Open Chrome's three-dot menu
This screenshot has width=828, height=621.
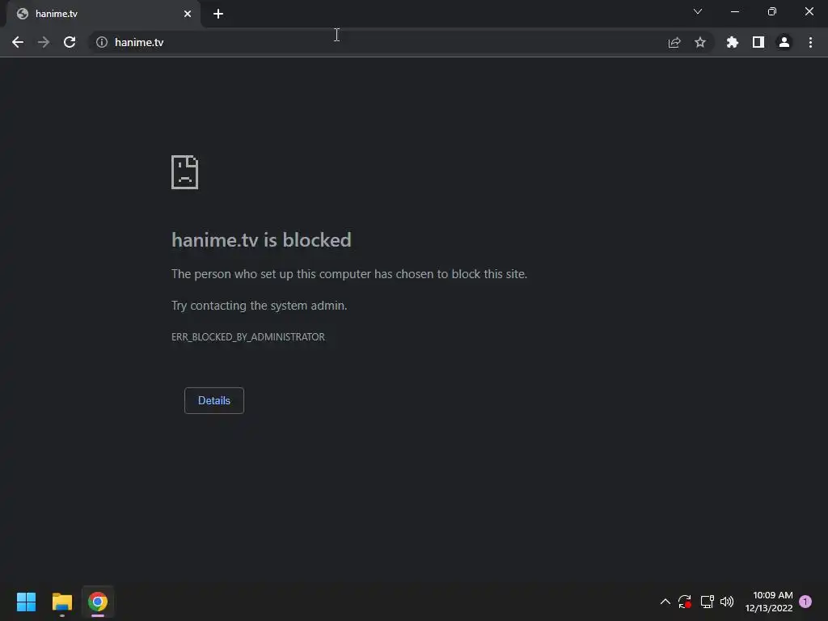click(x=810, y=42)
